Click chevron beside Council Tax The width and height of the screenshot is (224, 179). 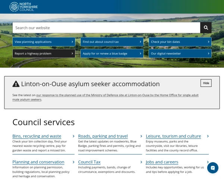click(141, 162)
